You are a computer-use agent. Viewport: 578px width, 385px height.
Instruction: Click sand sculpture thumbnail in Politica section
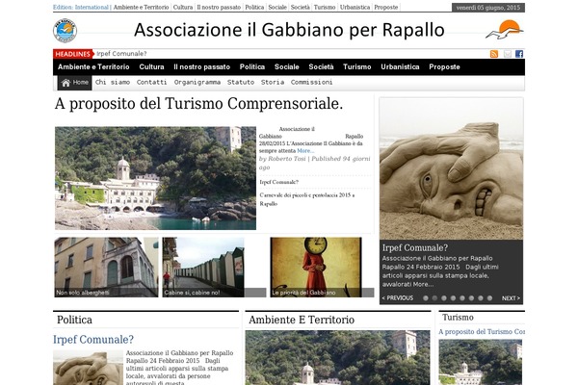tap(88, 368)
